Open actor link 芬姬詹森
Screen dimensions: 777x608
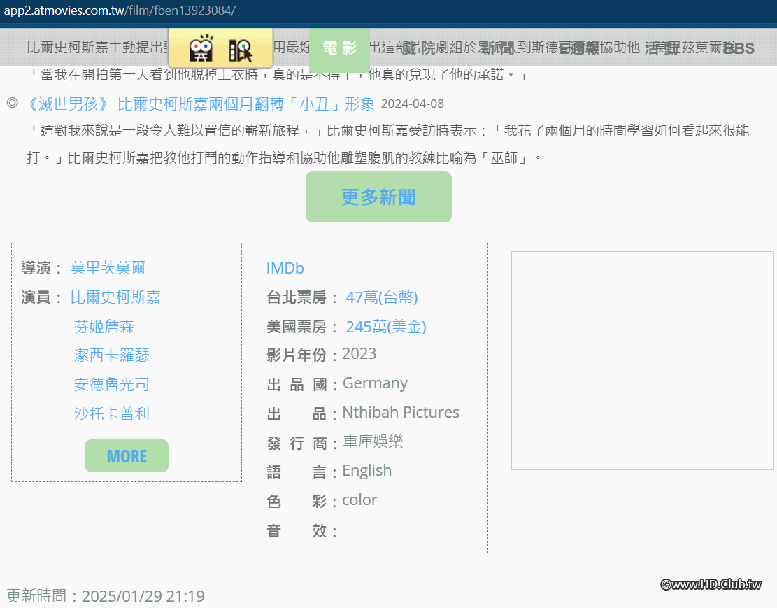(104, 326)
